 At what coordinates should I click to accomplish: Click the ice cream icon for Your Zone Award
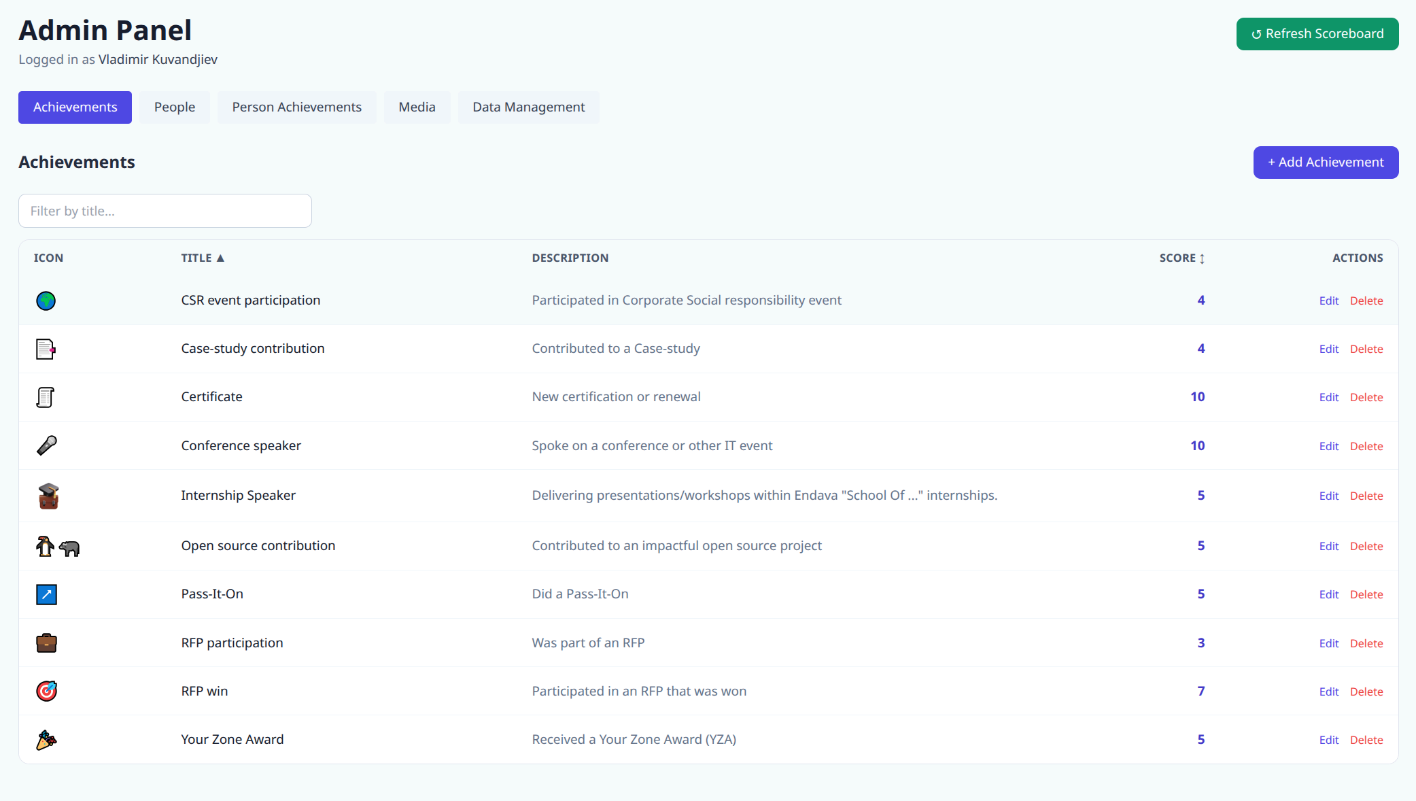click(x=46, y=740)
